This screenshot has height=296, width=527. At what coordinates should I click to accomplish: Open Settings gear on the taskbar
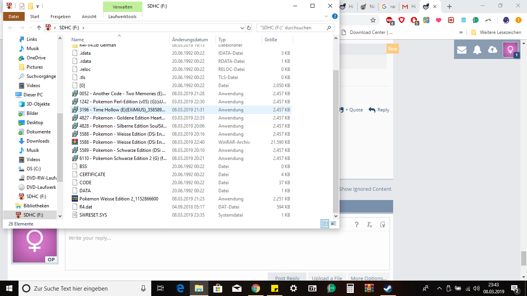[294, 288]
